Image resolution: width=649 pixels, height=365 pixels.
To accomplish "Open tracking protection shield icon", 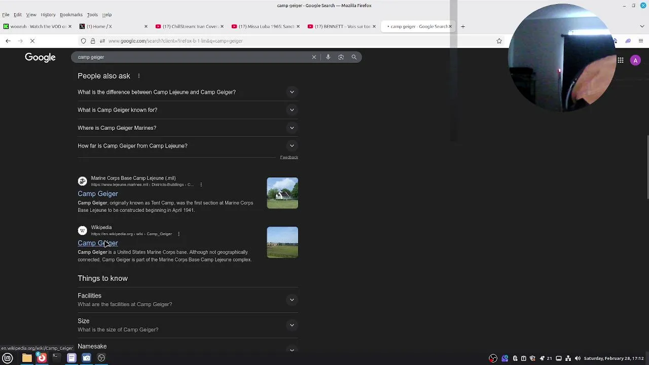I will point(83,41).
